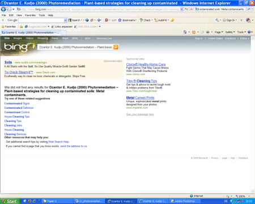The width and height of the screenshot is (255, 204).
Task: Open the Check dropdown arrow
Action: 152,20
